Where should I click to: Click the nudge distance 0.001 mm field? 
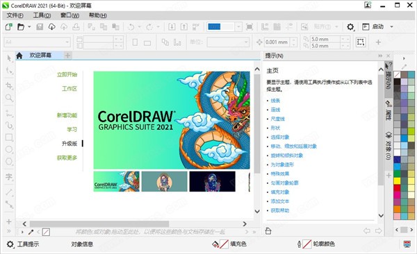277,42
